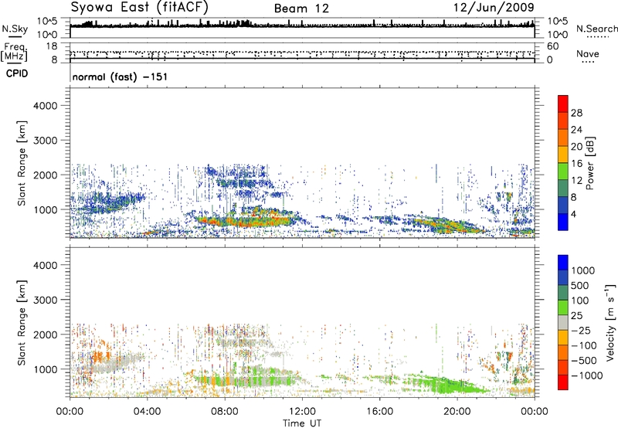Click the gray −25 to 25 Velocity colorbar segment
Screen dimensions: 618x428
[x=563, y=322]
